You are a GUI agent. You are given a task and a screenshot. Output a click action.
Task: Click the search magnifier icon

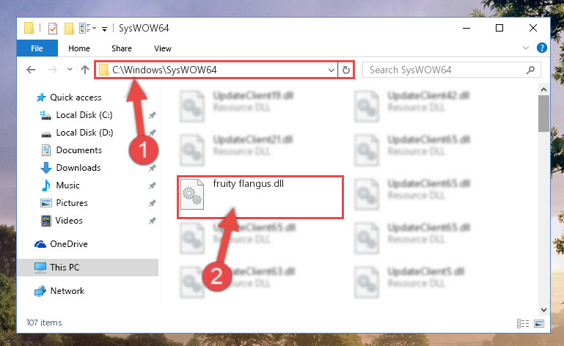(530, 70)
